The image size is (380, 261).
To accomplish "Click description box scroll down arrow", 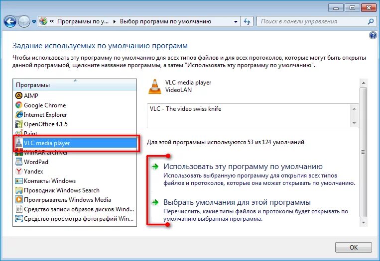I will point(354,123).
